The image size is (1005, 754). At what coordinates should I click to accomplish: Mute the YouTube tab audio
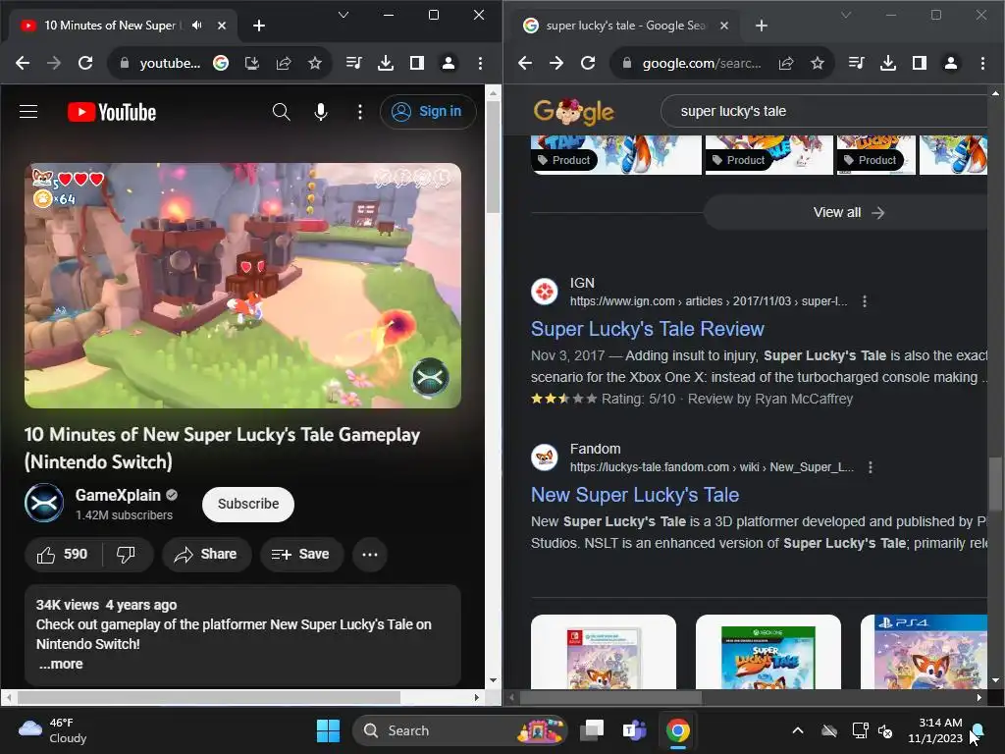pos(196,25)
